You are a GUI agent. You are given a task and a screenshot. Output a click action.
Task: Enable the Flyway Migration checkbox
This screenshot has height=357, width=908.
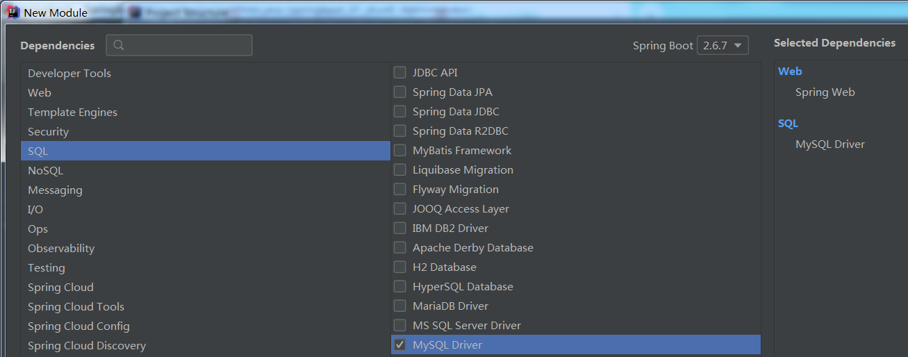click(x=399, y=189)
